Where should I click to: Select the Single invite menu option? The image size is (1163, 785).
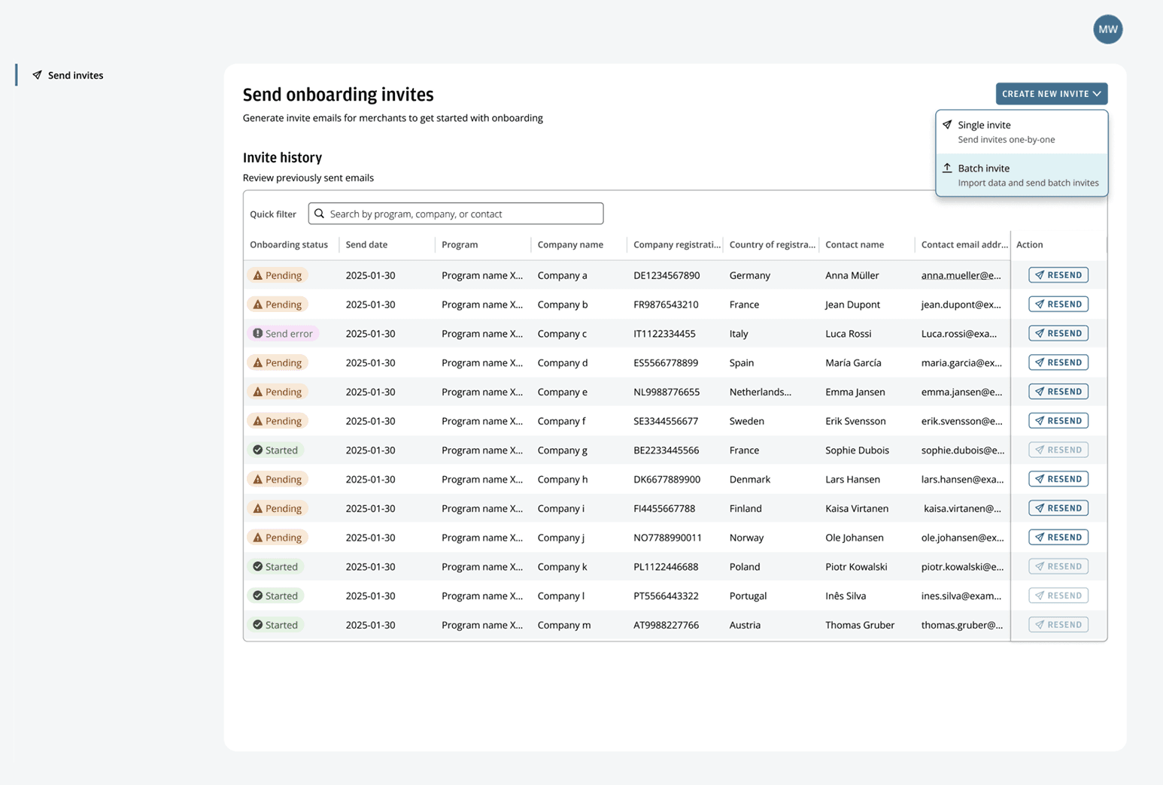click(x=1022, y=132)
